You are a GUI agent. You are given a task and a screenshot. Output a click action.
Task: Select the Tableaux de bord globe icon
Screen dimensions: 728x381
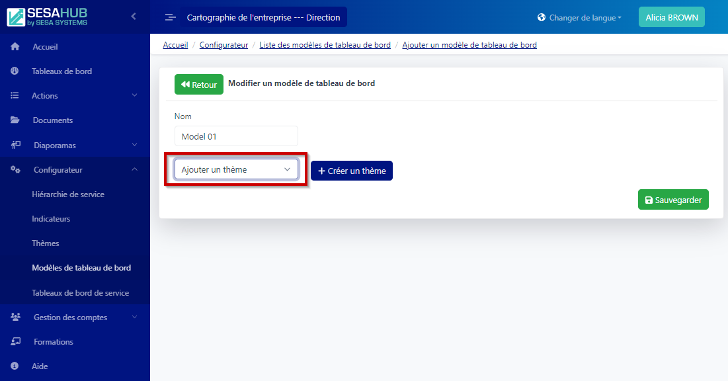tap(15, 71)
